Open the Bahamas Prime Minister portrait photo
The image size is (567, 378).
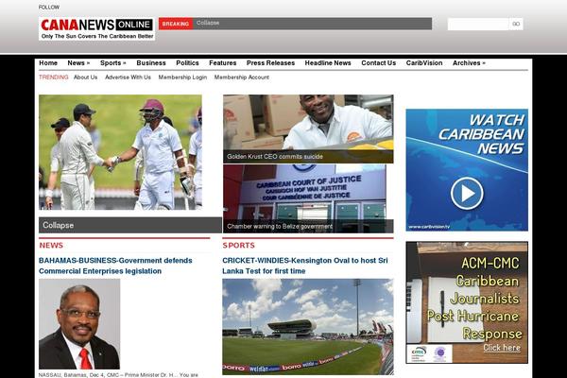[x=79, y=324]
